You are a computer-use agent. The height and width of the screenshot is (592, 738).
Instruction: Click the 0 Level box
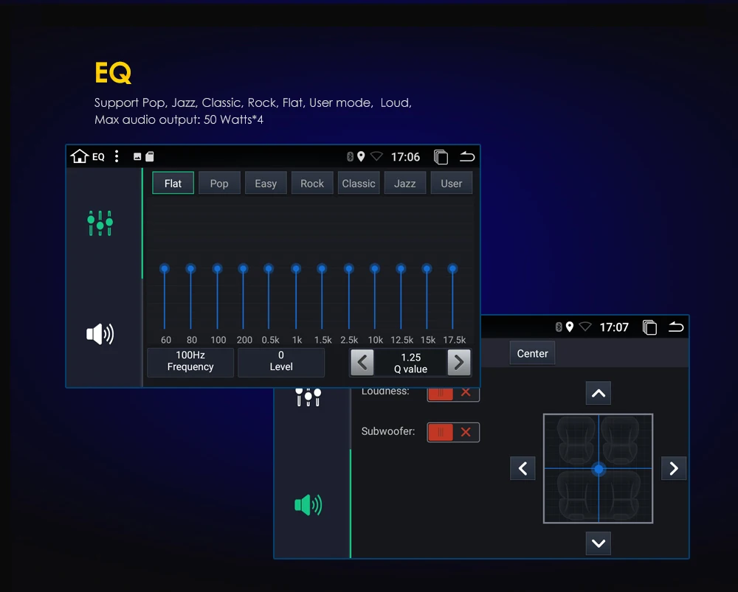pos(281,361)
